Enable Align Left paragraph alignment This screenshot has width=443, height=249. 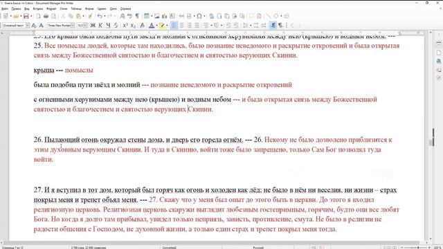tap(174, 26)
